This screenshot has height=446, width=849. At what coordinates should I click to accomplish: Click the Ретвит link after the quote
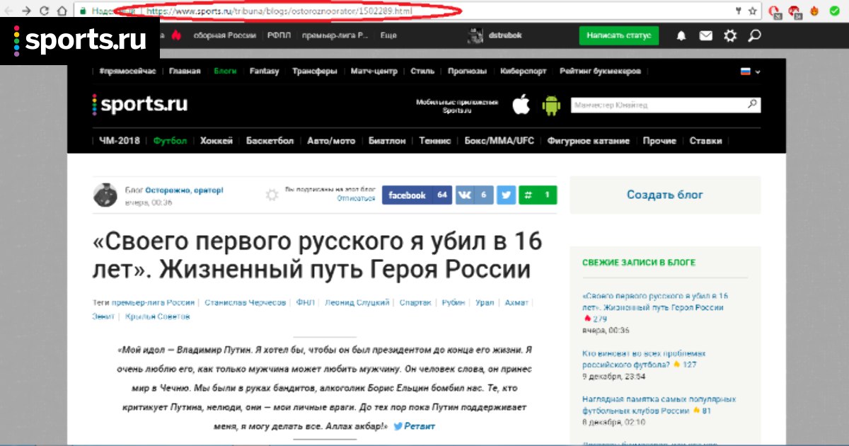(x=415, y=426)
